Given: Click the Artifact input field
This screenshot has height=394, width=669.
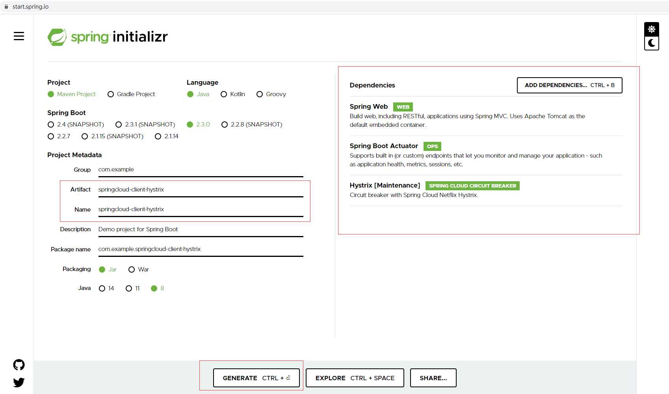Looking at the screenshot, I should point(201,190).
